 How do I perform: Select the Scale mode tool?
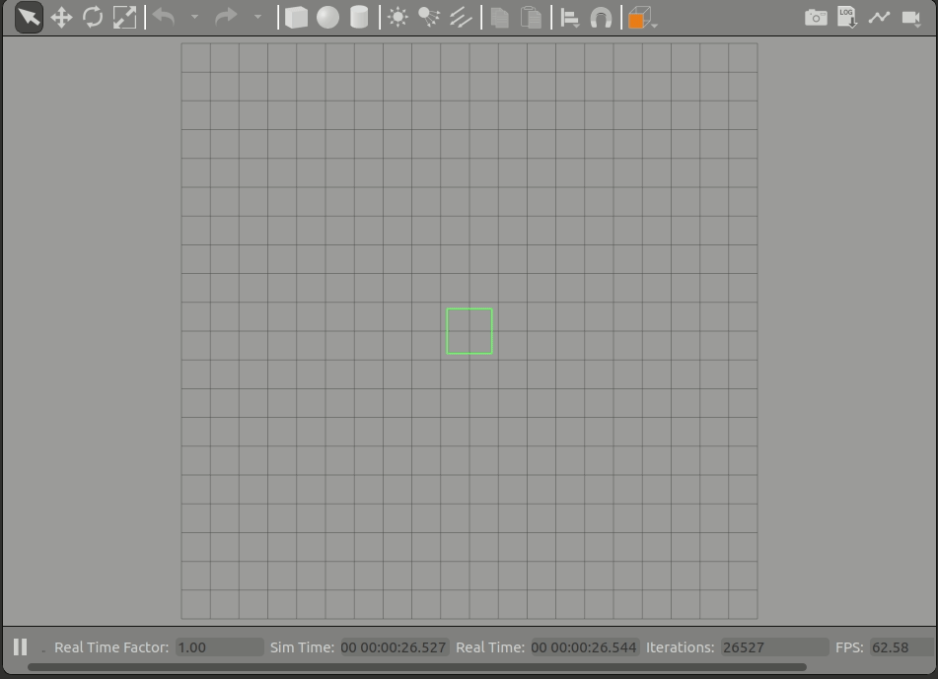(x=124, y=18)
